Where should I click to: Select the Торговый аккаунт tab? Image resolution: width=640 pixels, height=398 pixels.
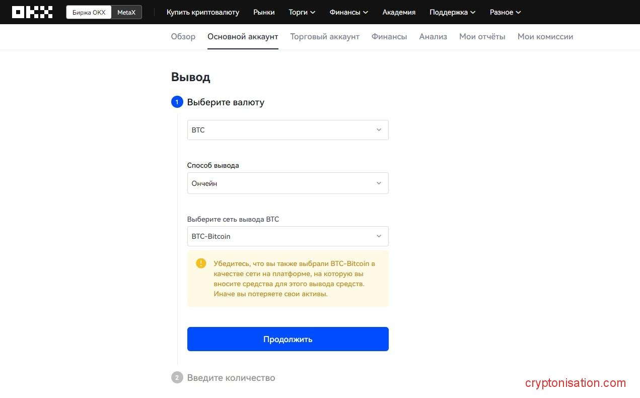325,37
